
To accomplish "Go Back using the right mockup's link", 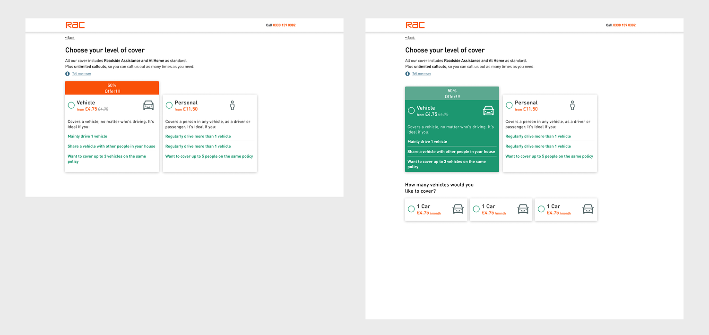I will point(410,38).
